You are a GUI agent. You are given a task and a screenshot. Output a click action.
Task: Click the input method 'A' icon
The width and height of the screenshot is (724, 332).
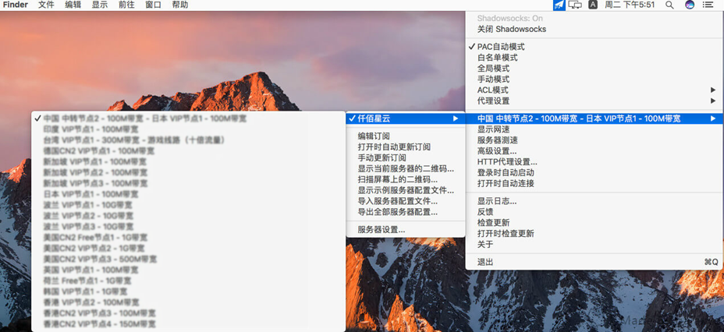[x=593, y=5]
